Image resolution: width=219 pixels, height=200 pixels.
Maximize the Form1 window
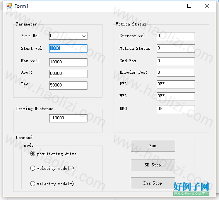(189, 6)
